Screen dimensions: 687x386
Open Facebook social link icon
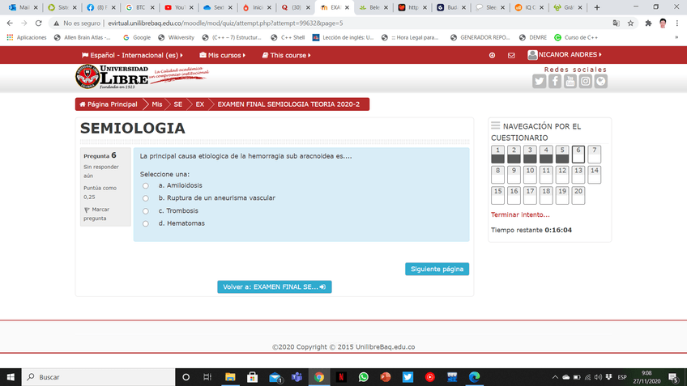point(555,81)
